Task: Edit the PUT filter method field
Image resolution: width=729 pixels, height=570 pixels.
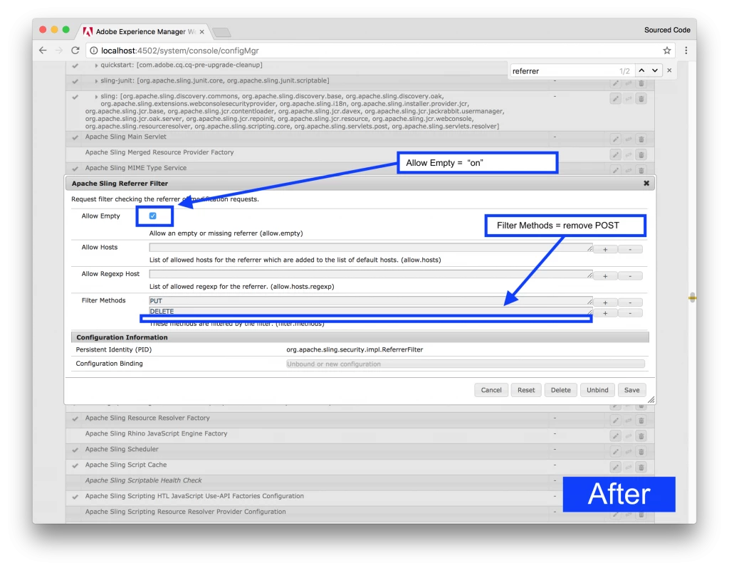Action: click(370, 300)
